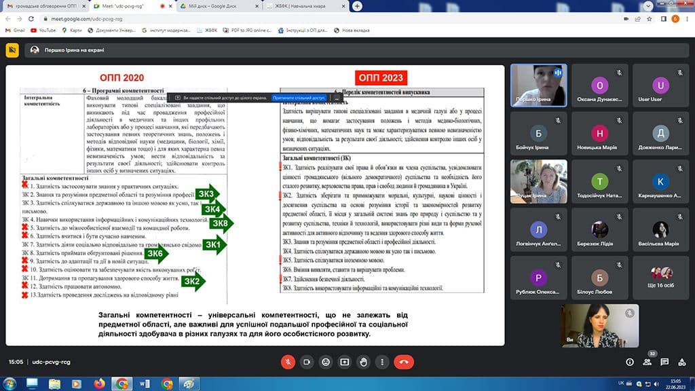Image resolution: width=695 pixels, height=391 pixels.
Task: Open File Explorer from taskbar
Action: [54, 384]
